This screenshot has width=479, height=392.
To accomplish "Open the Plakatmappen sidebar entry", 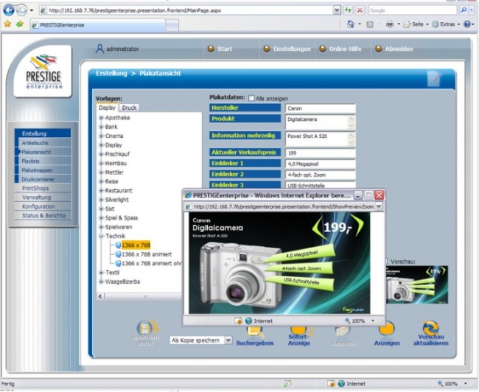I will 43,170.
